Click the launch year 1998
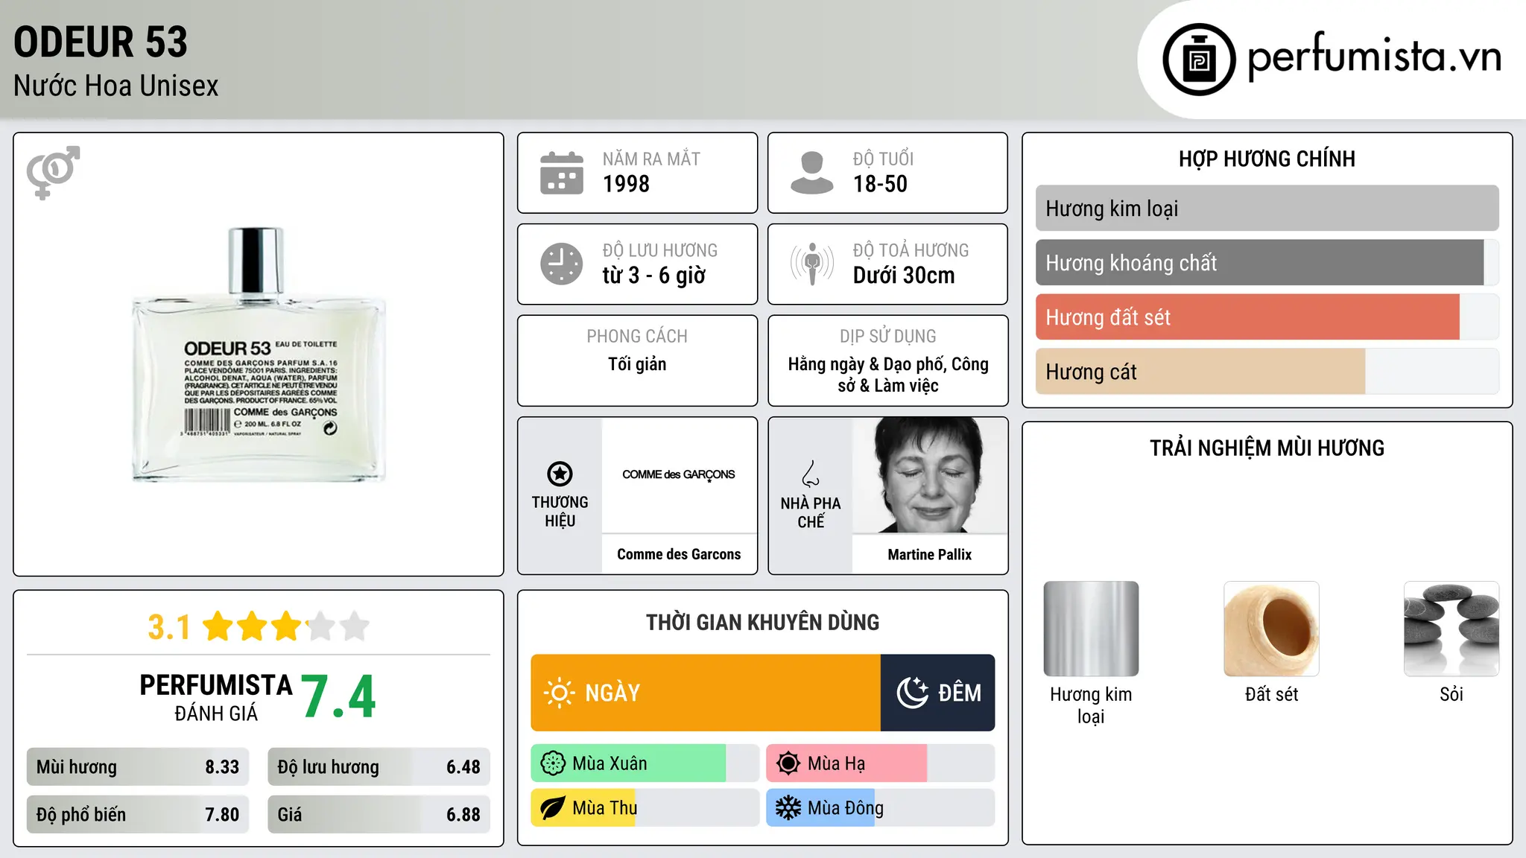The width and height of the screenshot is (1526, 858). pos(626,184)
